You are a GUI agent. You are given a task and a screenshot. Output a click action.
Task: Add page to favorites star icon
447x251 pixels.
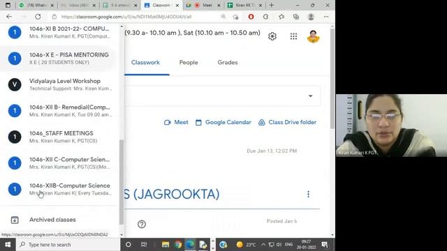(x=235, y=17)
